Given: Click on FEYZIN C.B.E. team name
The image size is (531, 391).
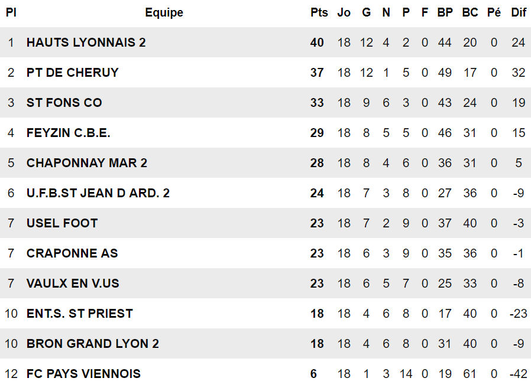Looking at the screenshot, I should click(68, 133).
